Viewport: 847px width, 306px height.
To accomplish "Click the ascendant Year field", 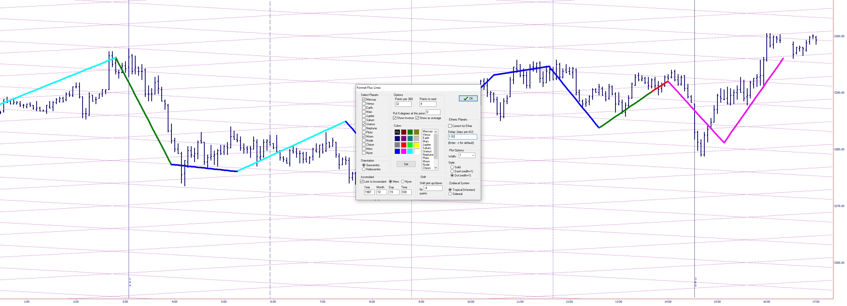I will tap(369, 192).
